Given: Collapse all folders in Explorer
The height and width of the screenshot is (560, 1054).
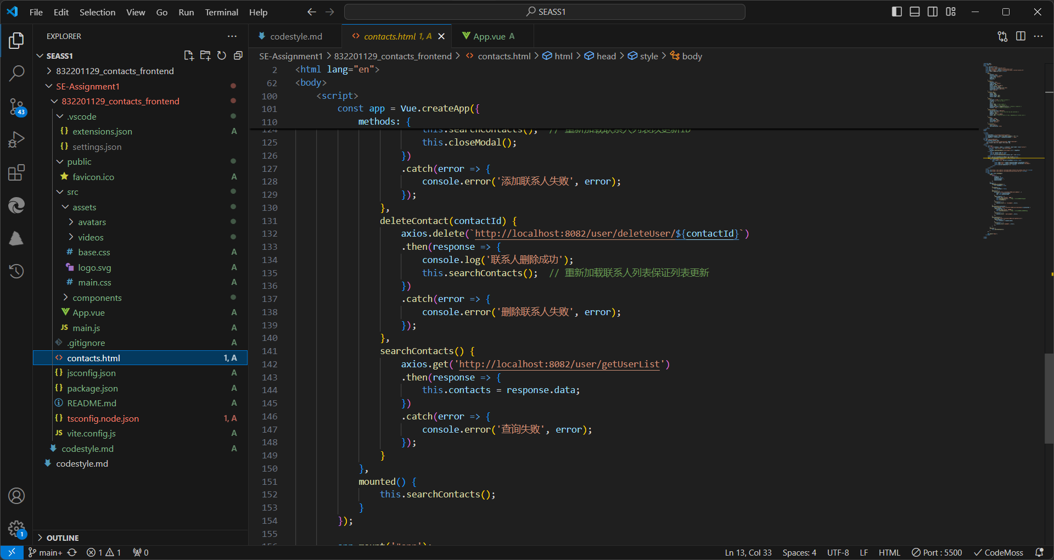Looking at the screenshot, I should coord(238,55).
